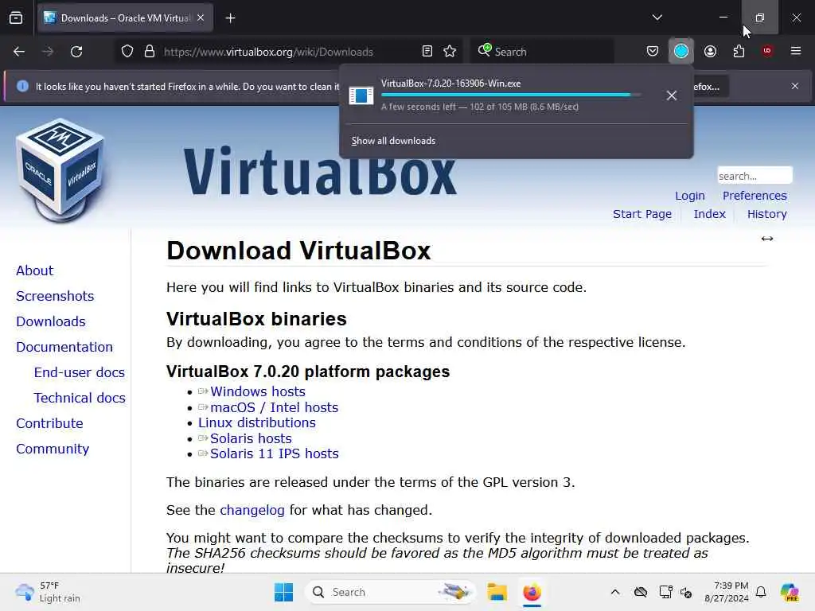Open About in the sidebar

pos(35,270)
